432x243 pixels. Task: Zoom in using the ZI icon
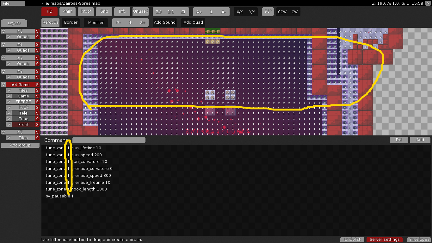tap(183, 11)
